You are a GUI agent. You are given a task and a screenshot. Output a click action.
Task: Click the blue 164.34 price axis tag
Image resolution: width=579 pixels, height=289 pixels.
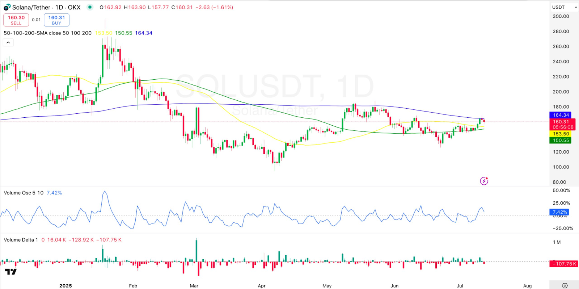(561, 115)
